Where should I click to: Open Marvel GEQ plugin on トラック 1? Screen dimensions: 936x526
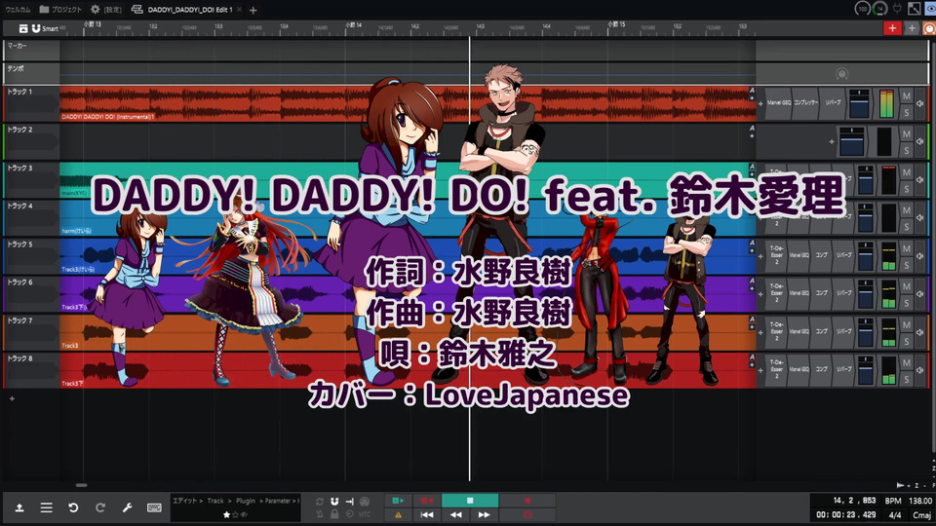(778, 103)
